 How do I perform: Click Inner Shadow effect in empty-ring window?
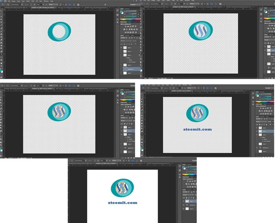[132, 62]
